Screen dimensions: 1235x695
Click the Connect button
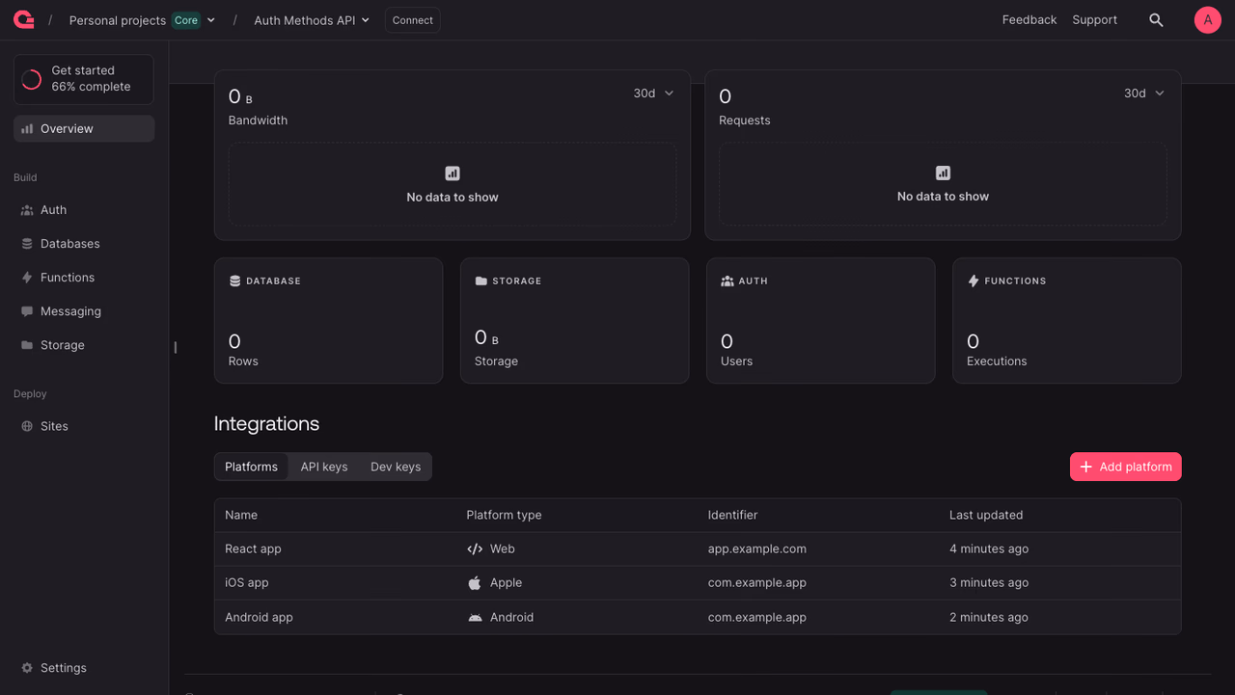tap(413, 20)
